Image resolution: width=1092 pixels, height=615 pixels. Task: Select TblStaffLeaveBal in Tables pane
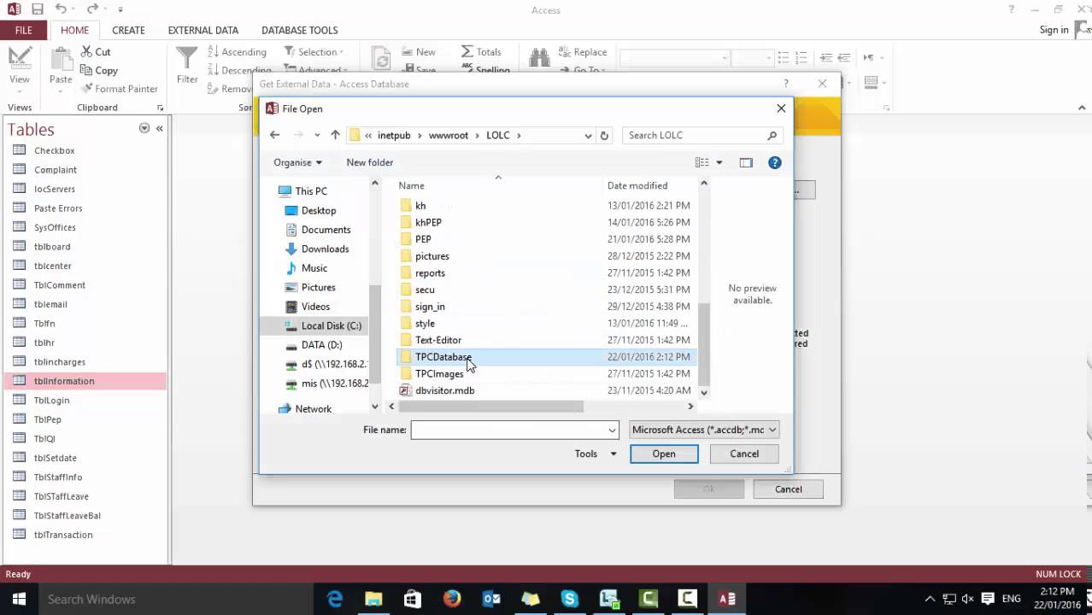[x=67, y=515]
